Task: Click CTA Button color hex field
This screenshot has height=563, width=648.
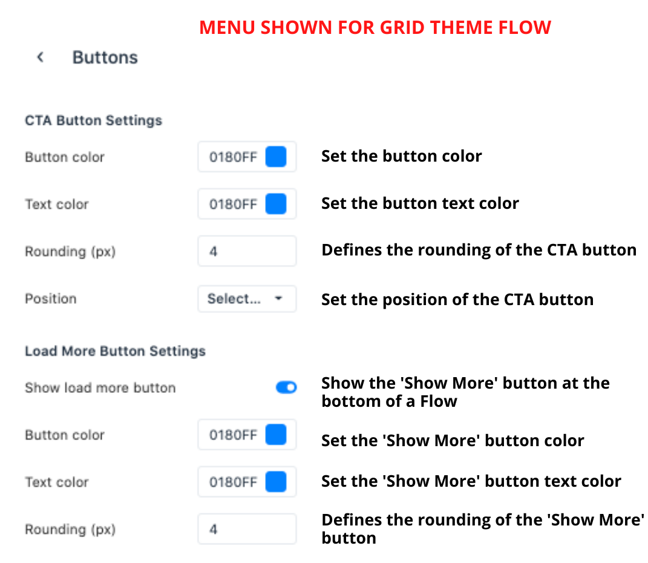Action: (x=233, y=157)
